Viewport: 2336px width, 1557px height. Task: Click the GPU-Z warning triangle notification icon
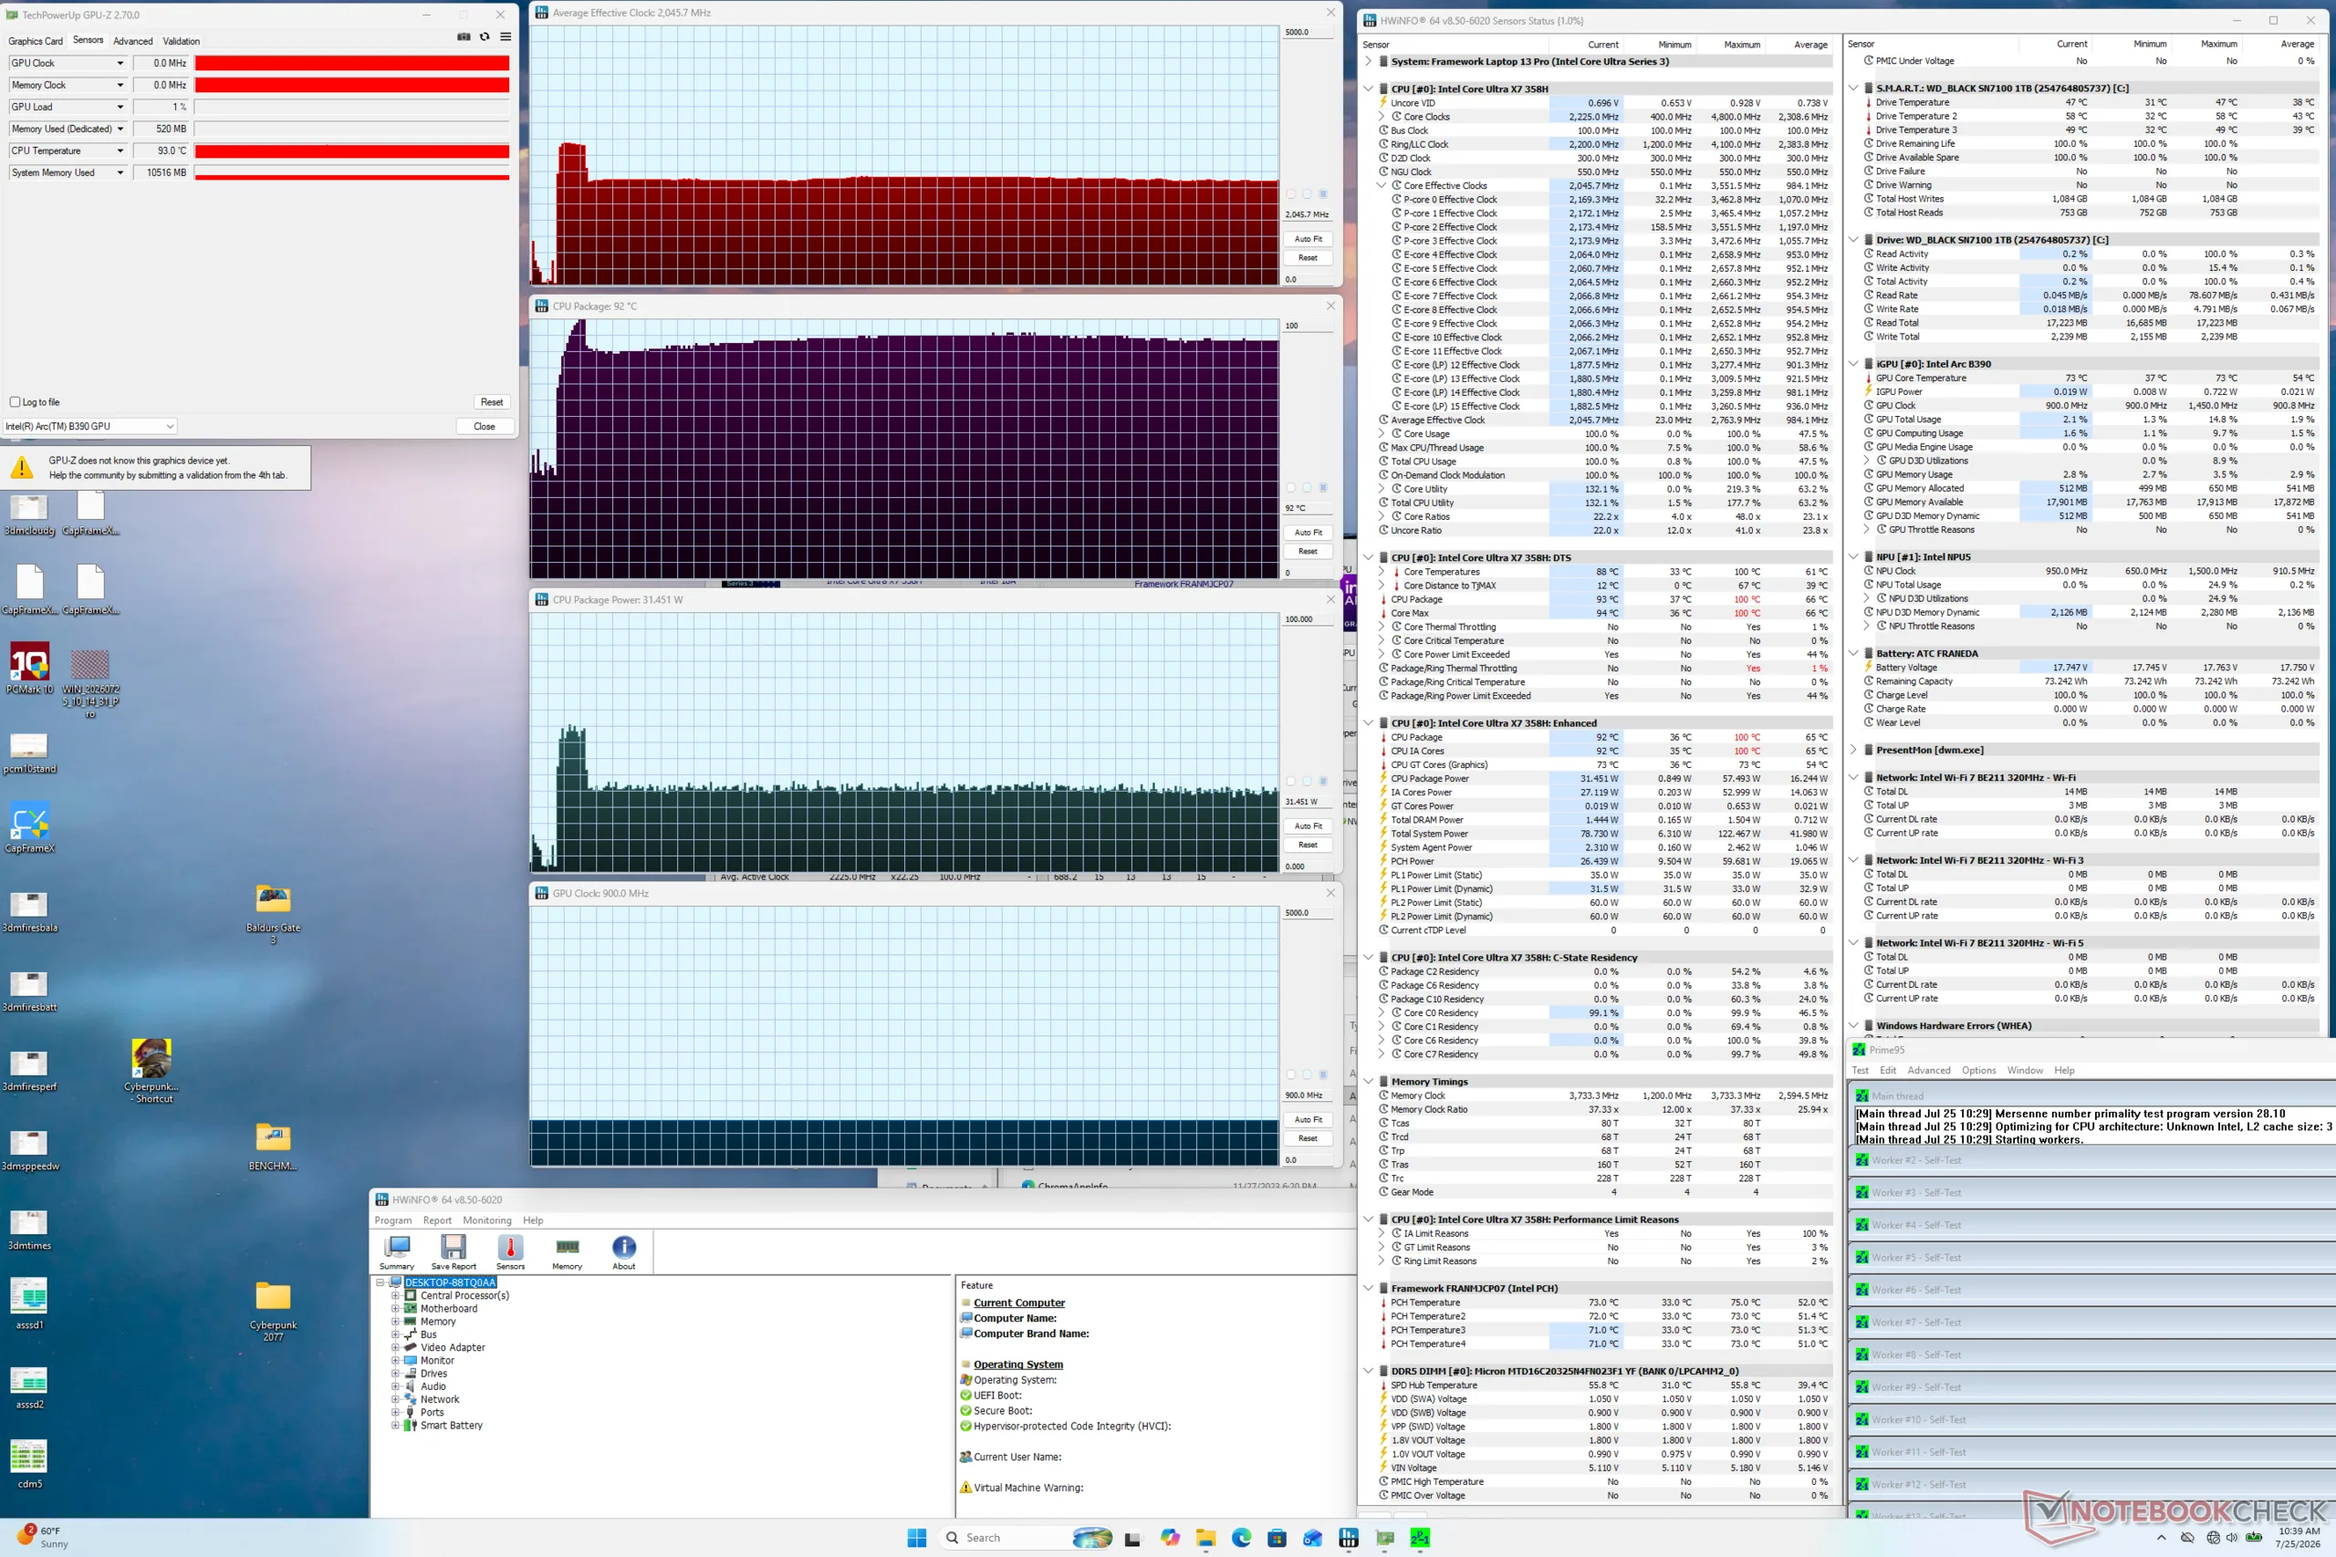click(x=22, y=468)
